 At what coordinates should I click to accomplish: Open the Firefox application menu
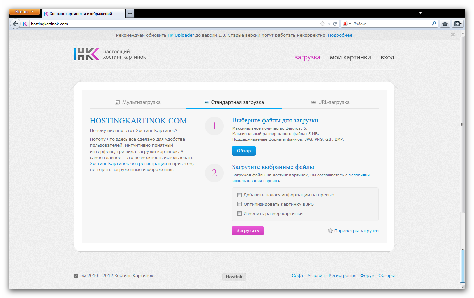pos(24,12)
